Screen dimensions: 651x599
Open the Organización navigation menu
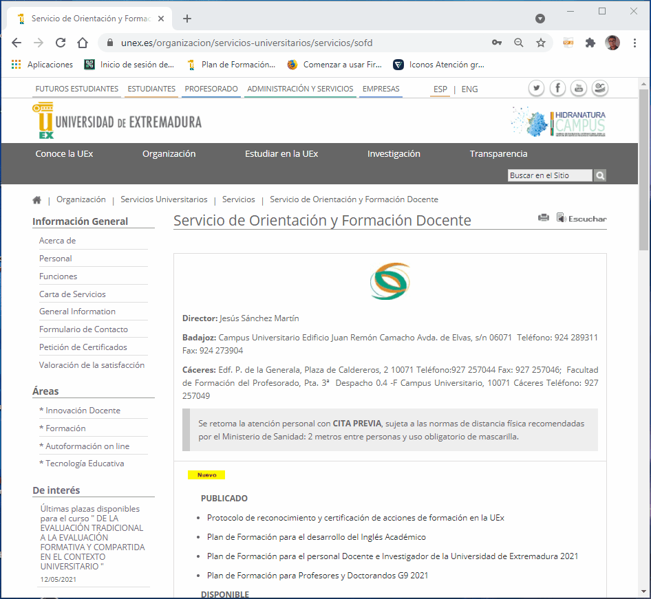point(169,154)
